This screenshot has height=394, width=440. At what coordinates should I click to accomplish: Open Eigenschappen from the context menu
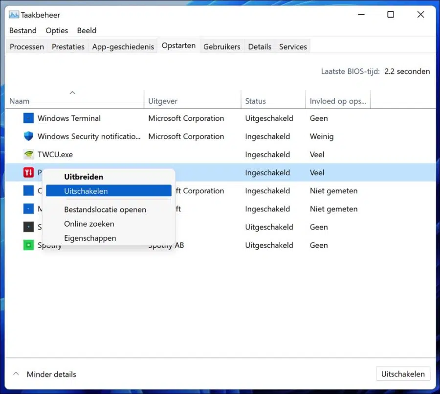[x=109, y=238]
